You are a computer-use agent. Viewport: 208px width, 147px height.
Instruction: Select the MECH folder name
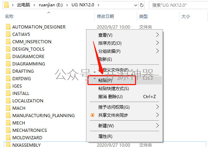coord(19,123)
